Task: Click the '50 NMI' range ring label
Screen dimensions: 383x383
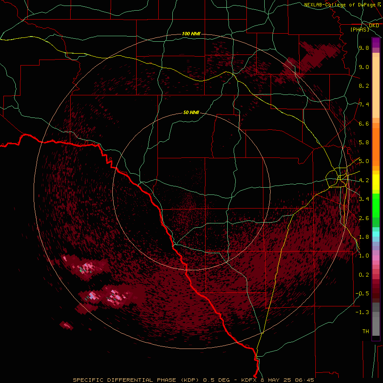Action: (191, 113)
